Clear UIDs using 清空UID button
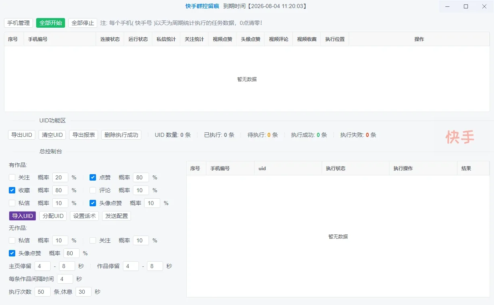 pos(52,135)
